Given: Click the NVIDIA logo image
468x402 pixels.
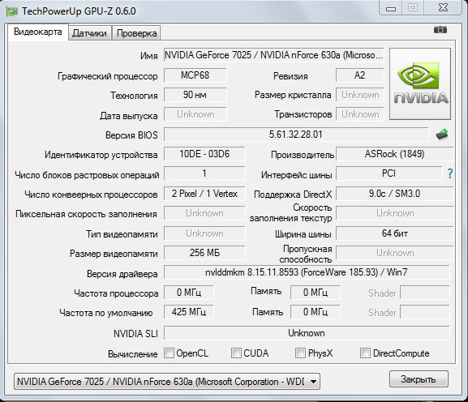Looking at the screenshot, I should (420, 83).
